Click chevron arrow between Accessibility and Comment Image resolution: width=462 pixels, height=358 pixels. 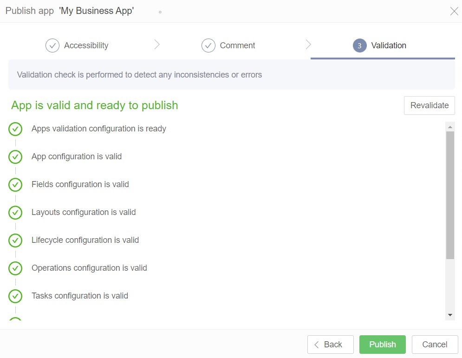tap(157, 45)
